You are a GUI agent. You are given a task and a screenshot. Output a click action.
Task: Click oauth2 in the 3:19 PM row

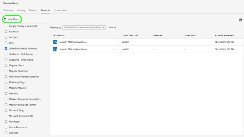(x=125, y=42)
